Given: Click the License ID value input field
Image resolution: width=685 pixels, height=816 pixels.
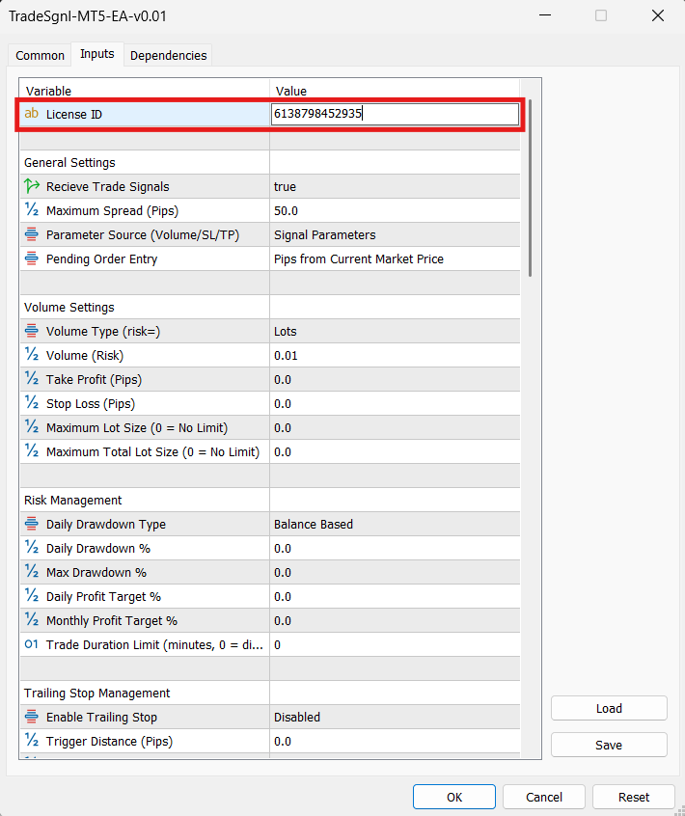Looking at the screenshot, I should (x=395, y=114).
